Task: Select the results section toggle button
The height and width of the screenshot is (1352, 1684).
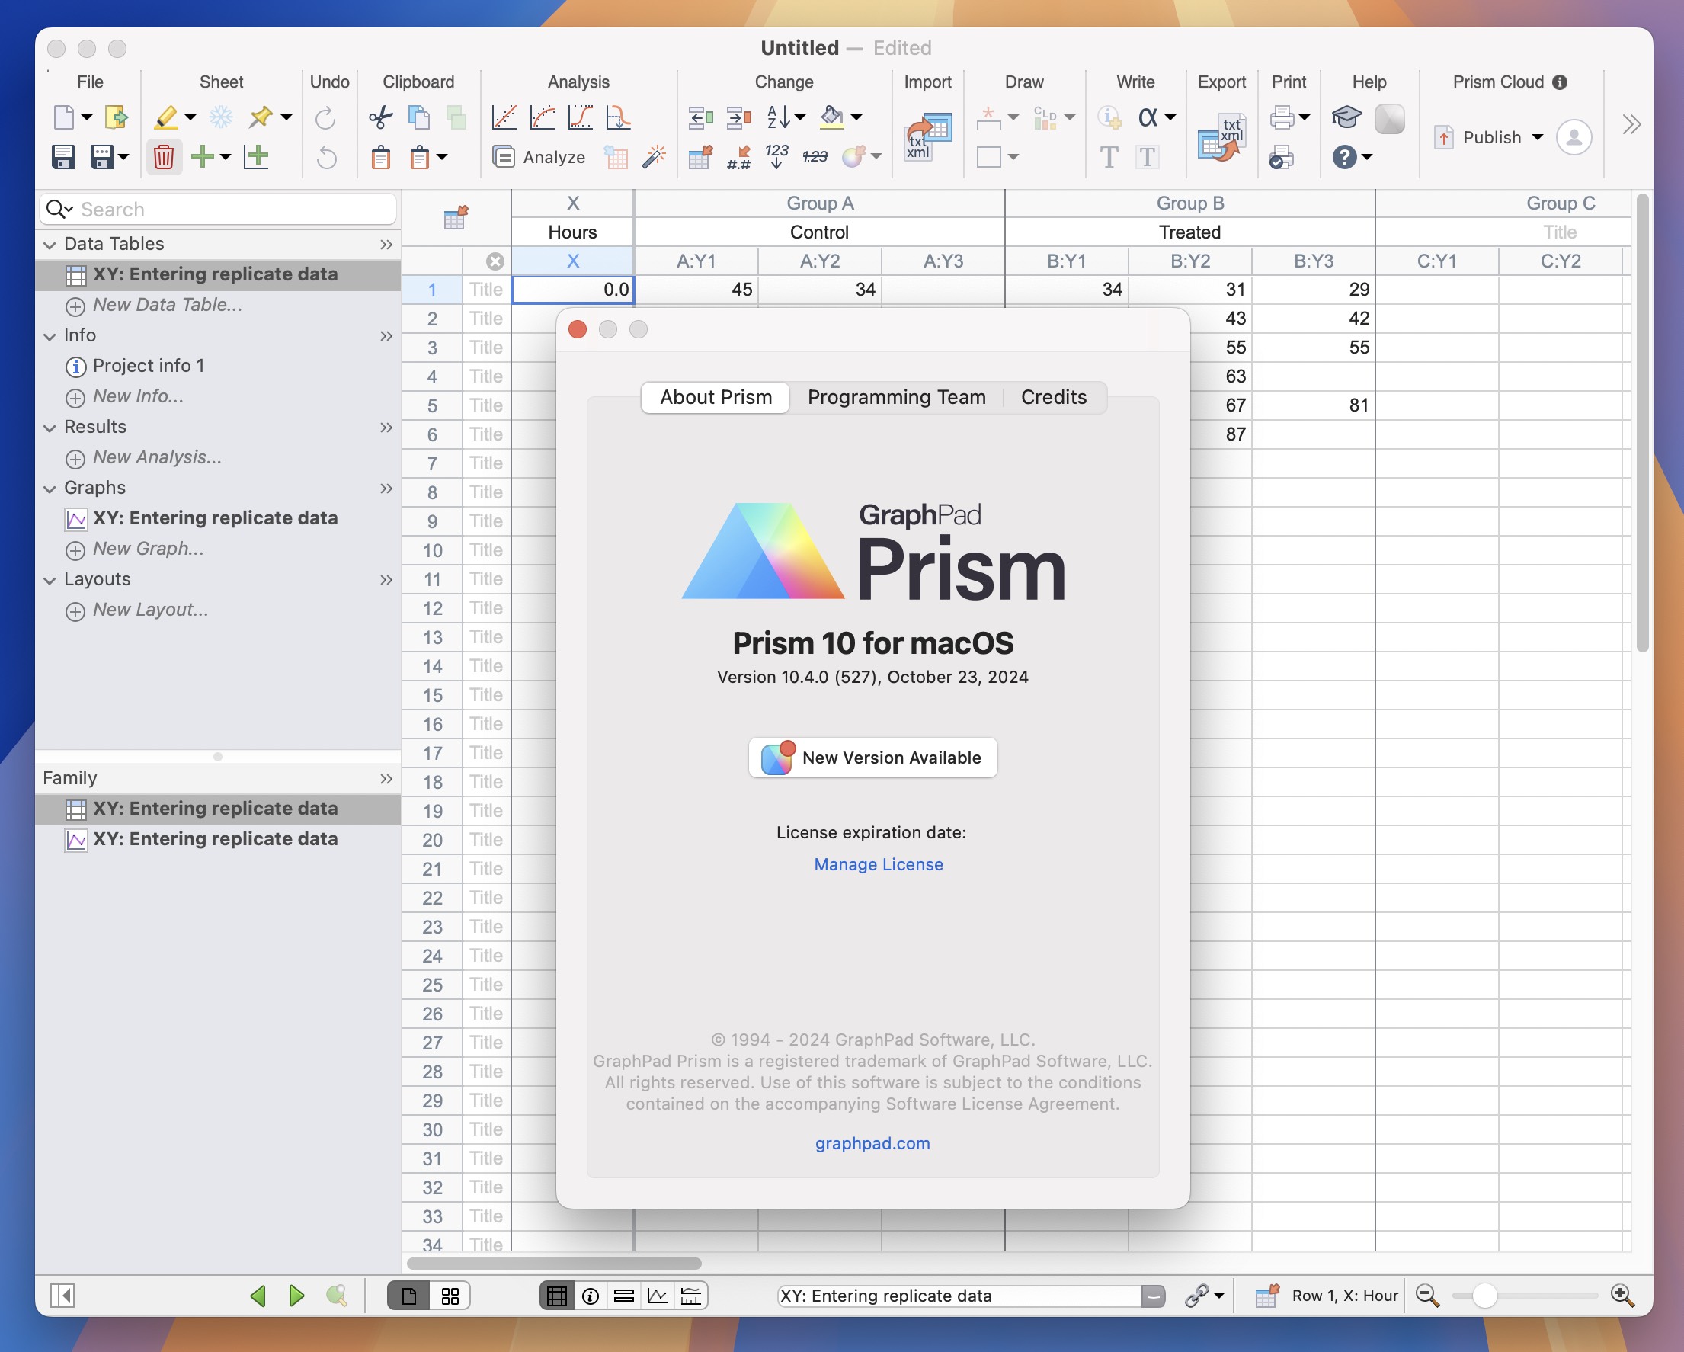Action: (x=624, y=1296)
